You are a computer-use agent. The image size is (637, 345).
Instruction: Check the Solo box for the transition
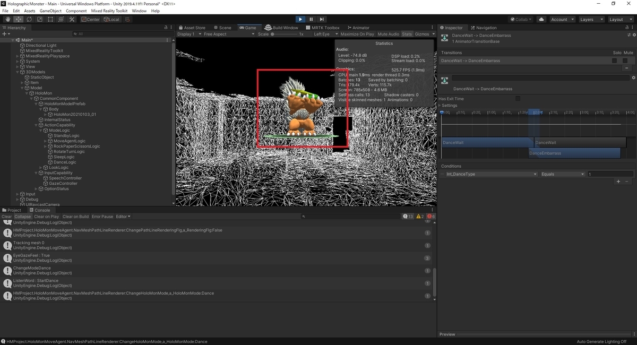coord(615,61)
